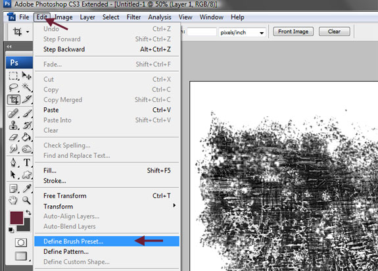Choose Free Transform menu item
Viewport: 378px width, 271px height.
pos(107,196)
